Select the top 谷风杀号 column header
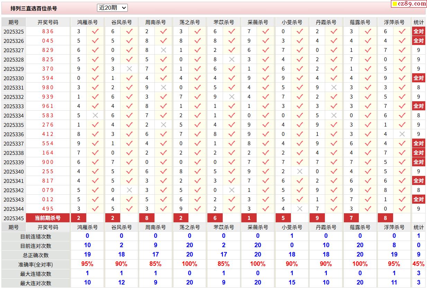This screenshot has width=427, height=289. [x=122, y=22]
